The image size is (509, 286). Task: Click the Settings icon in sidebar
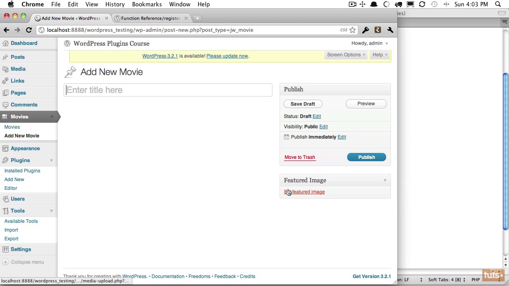5,249
